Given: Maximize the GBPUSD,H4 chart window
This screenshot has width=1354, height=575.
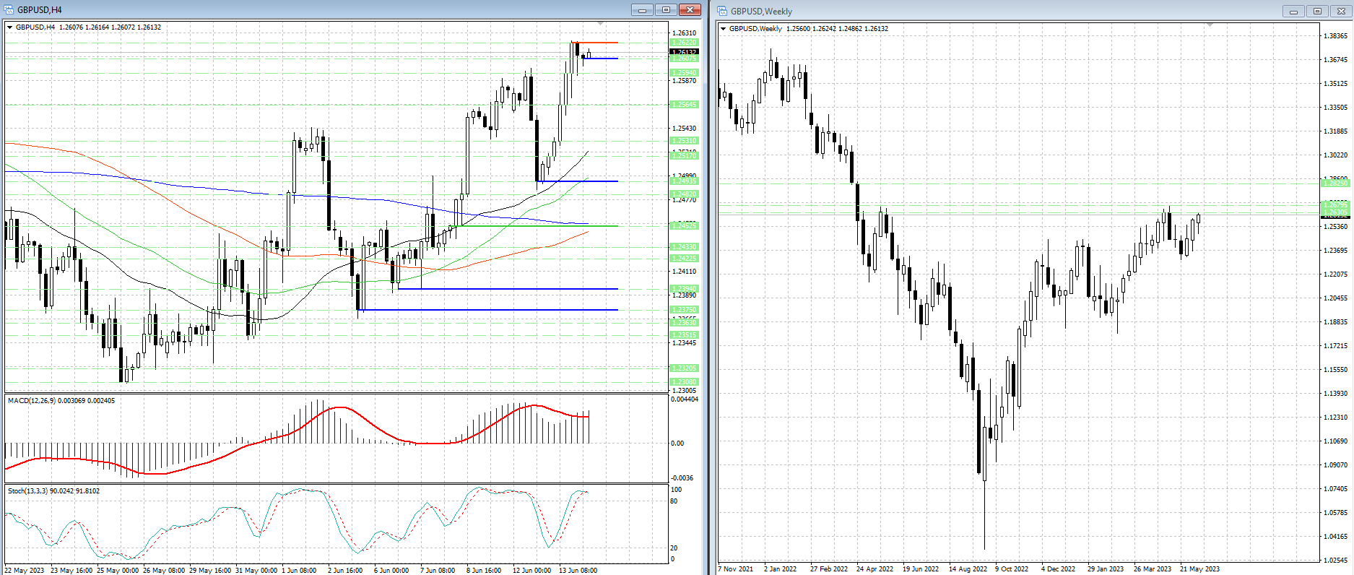Looking at the screenshot, I should 666,9.
